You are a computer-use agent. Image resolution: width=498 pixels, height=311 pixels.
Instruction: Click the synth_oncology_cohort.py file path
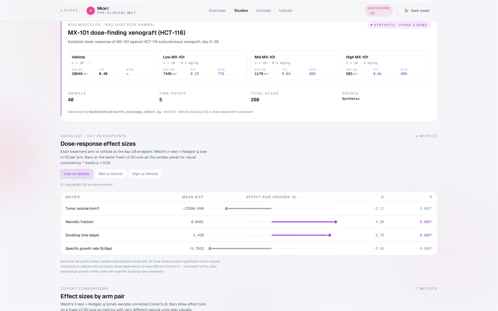tap(125, 112)
